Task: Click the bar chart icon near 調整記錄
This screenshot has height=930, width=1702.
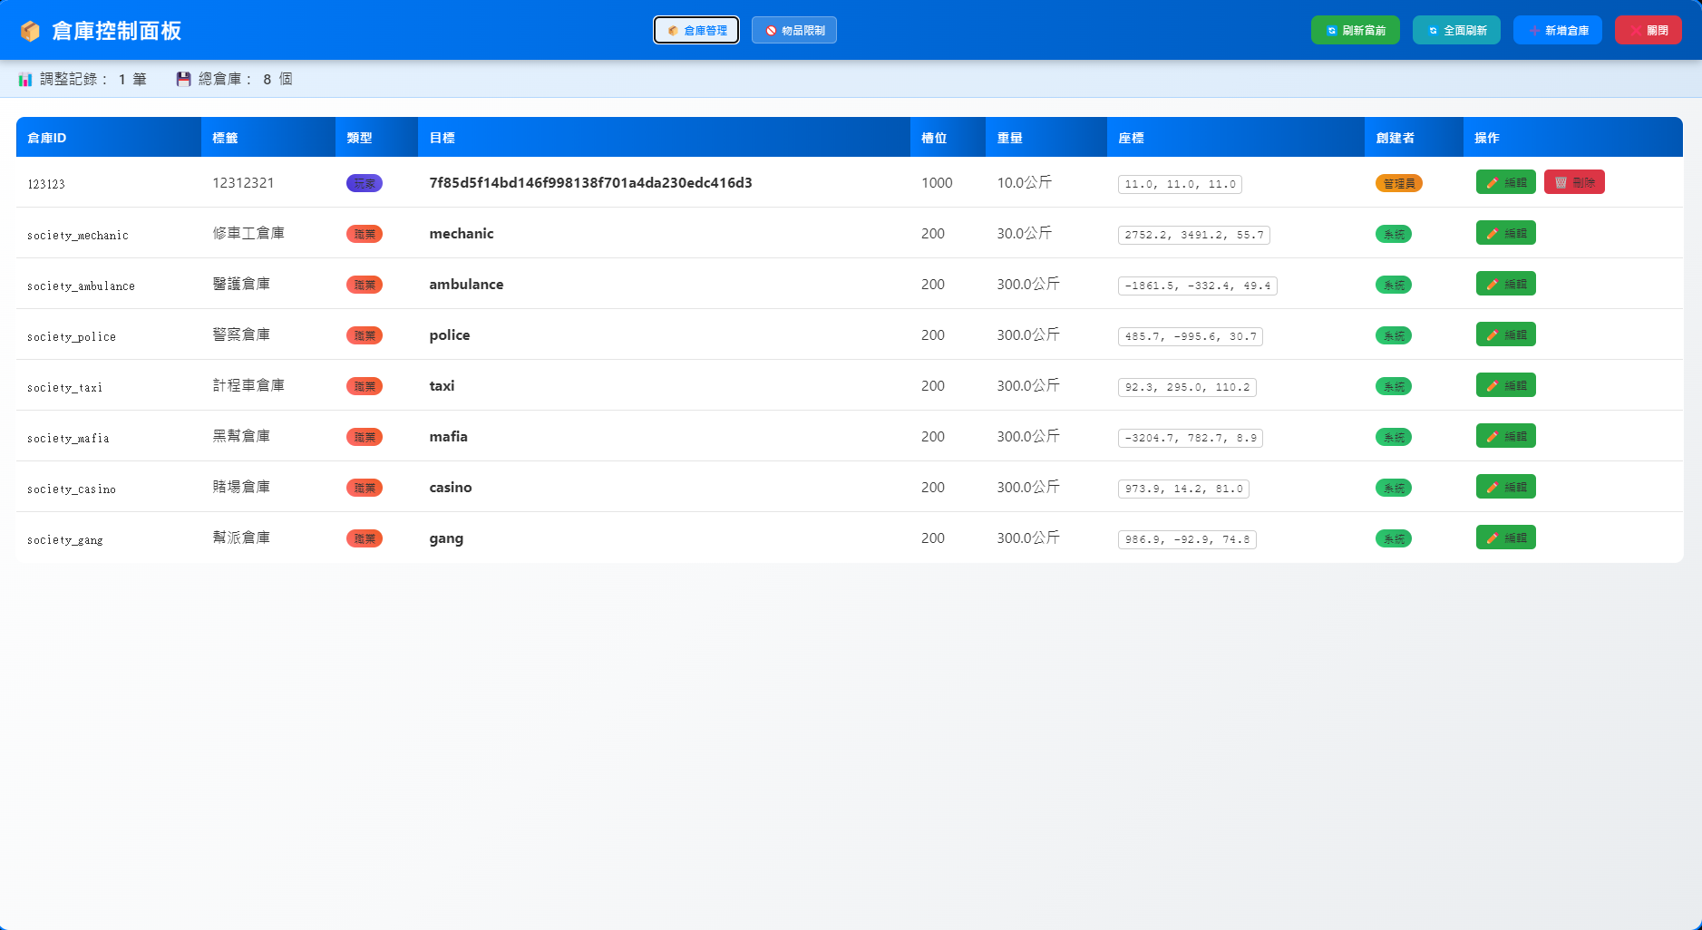Action: (25, 80)
